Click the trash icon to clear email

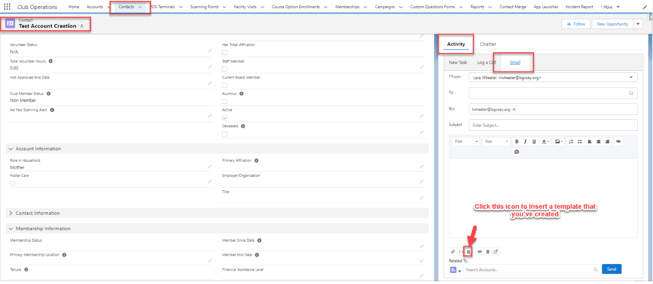click(488, 252)
